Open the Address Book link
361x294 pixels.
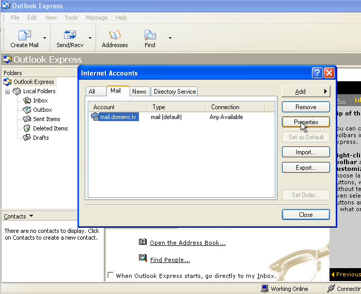click(187, 243)
